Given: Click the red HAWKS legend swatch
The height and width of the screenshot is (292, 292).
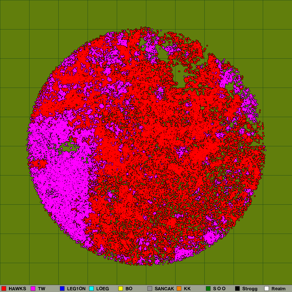Looking at the screenshot, I should (4, 288).
